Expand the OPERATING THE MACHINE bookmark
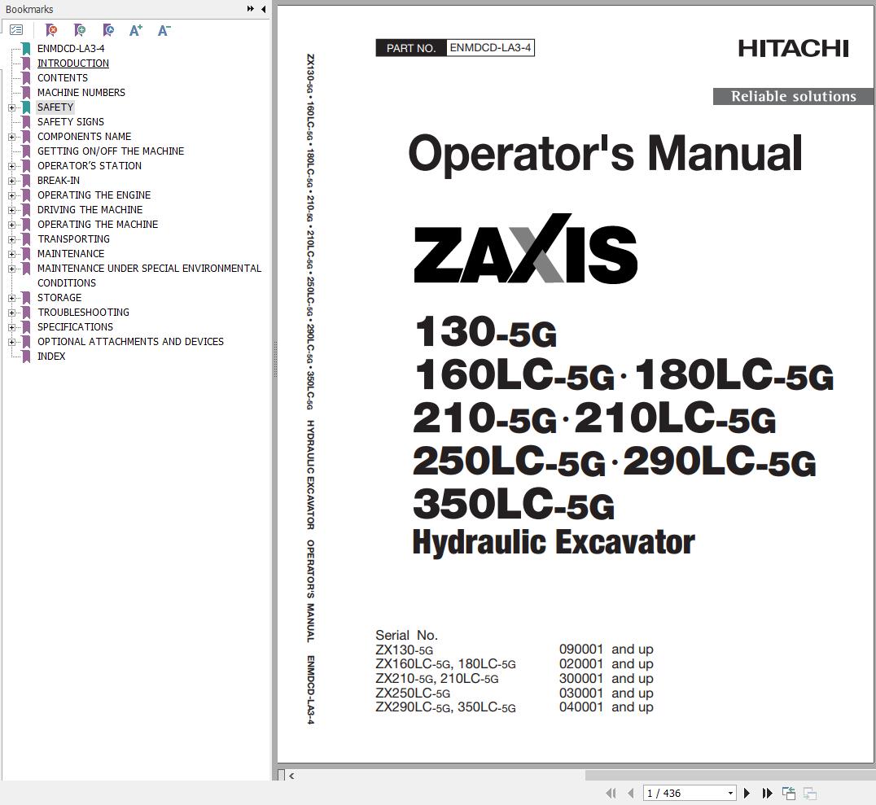The width and height of the screenshot is (876, 805). (11, 225)
